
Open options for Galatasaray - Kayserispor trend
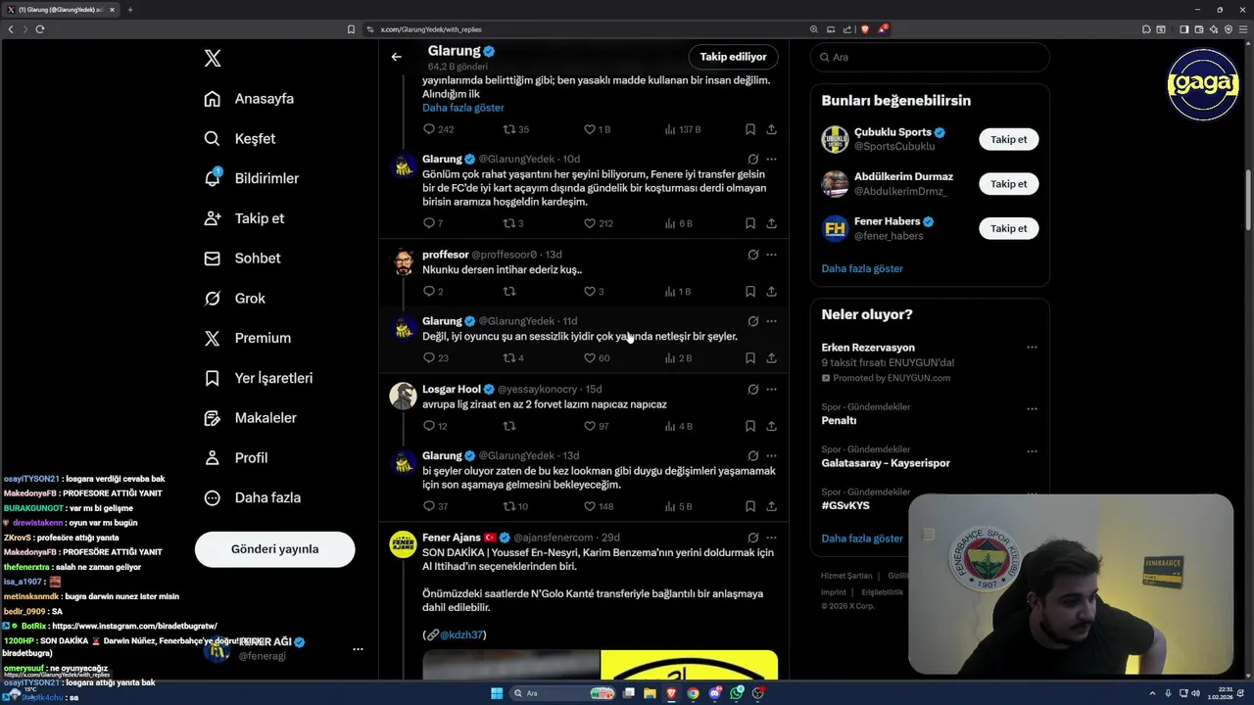(1032, 451)
